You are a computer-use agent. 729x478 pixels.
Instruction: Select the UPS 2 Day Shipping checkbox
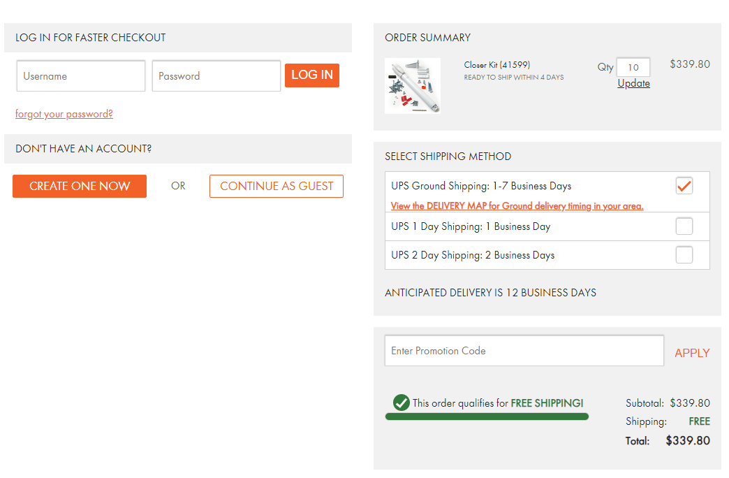click(x=684, y=255)
